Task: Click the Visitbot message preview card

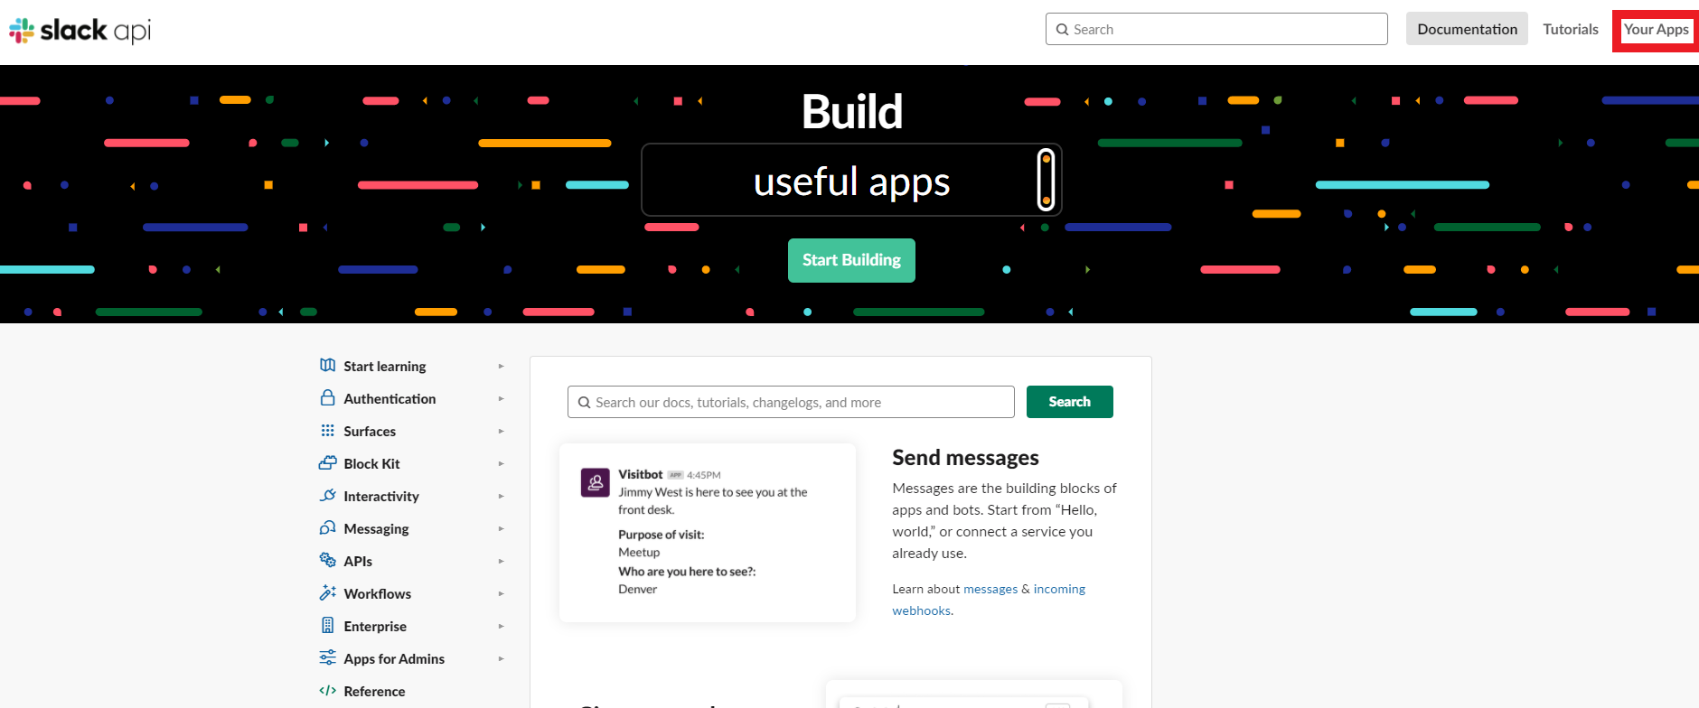Action: pyautogui.click(x=708, y=532)
